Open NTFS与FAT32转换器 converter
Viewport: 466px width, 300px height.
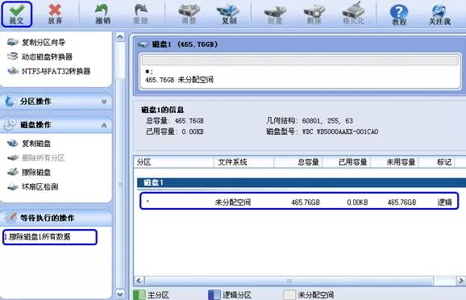tap(56, 71)
